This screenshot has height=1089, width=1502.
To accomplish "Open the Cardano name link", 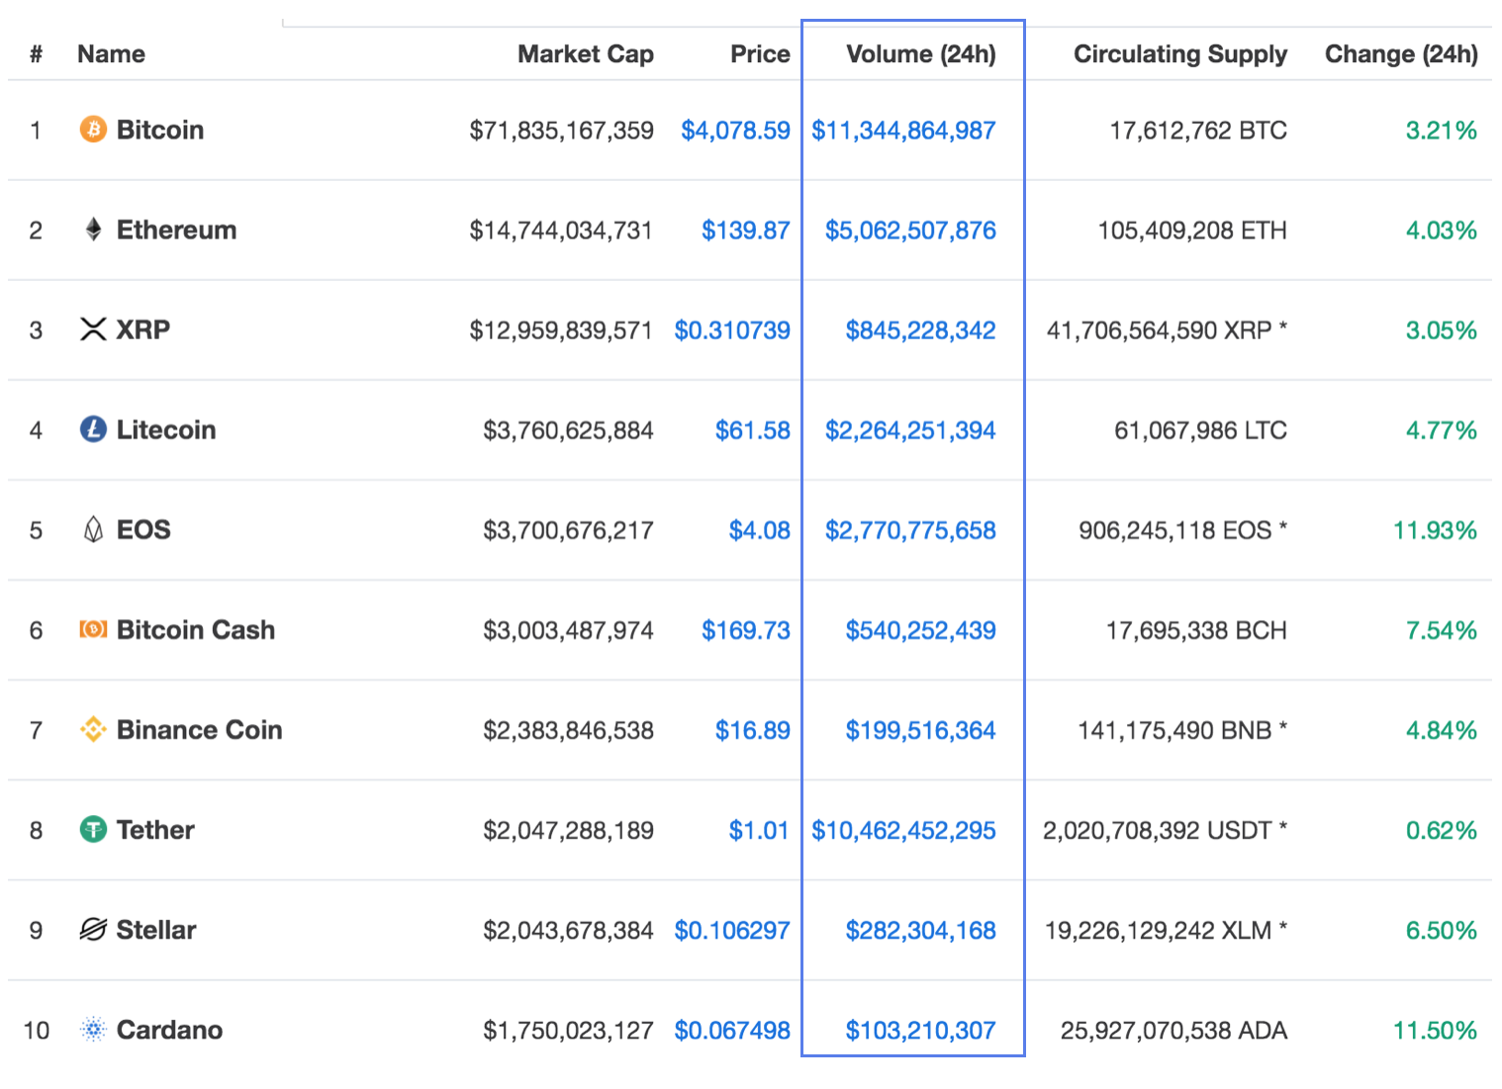I will pos(169,1030).
